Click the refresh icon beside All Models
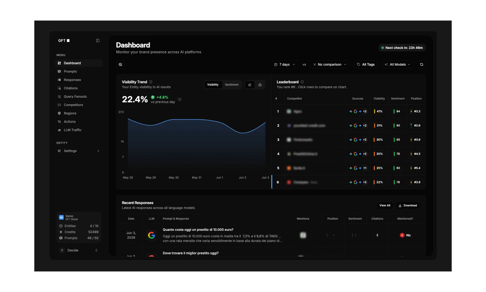Image resolution: width=486 pixels, height=292 pixels. (421, 64)
